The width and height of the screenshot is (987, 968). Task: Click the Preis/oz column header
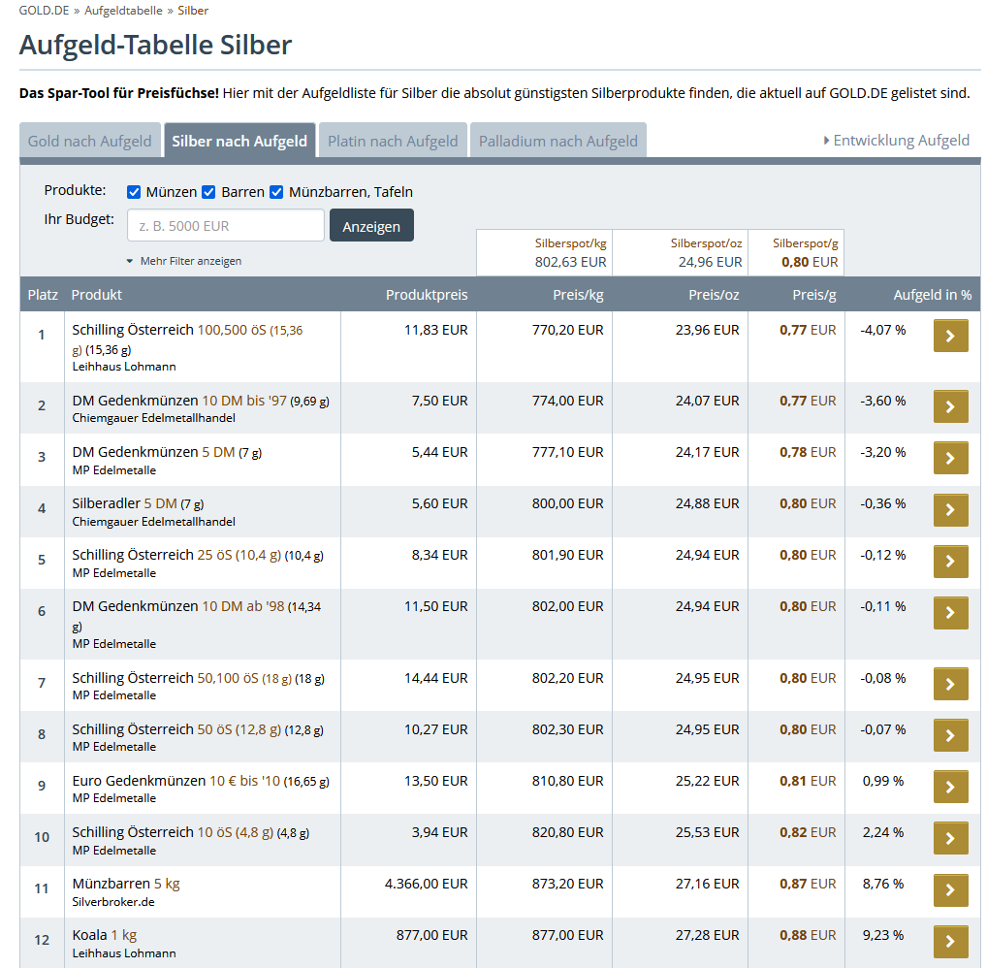(x=714, y=295)
